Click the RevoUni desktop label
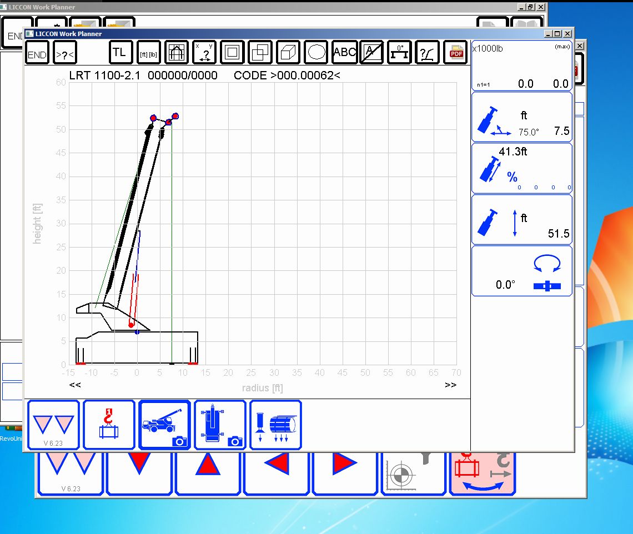The width and height of the screenshot is (633, 534). tap(11, 439)
